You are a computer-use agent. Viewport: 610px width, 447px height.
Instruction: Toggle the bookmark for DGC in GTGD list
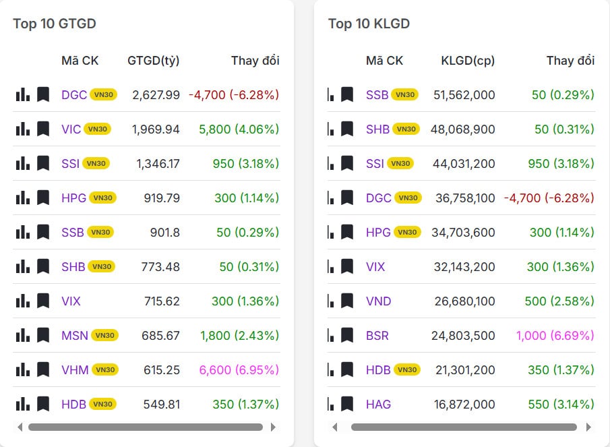44,94
